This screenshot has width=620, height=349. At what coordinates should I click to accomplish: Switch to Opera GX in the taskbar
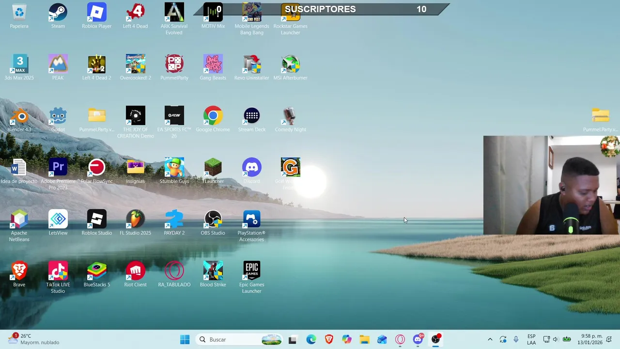400,339
